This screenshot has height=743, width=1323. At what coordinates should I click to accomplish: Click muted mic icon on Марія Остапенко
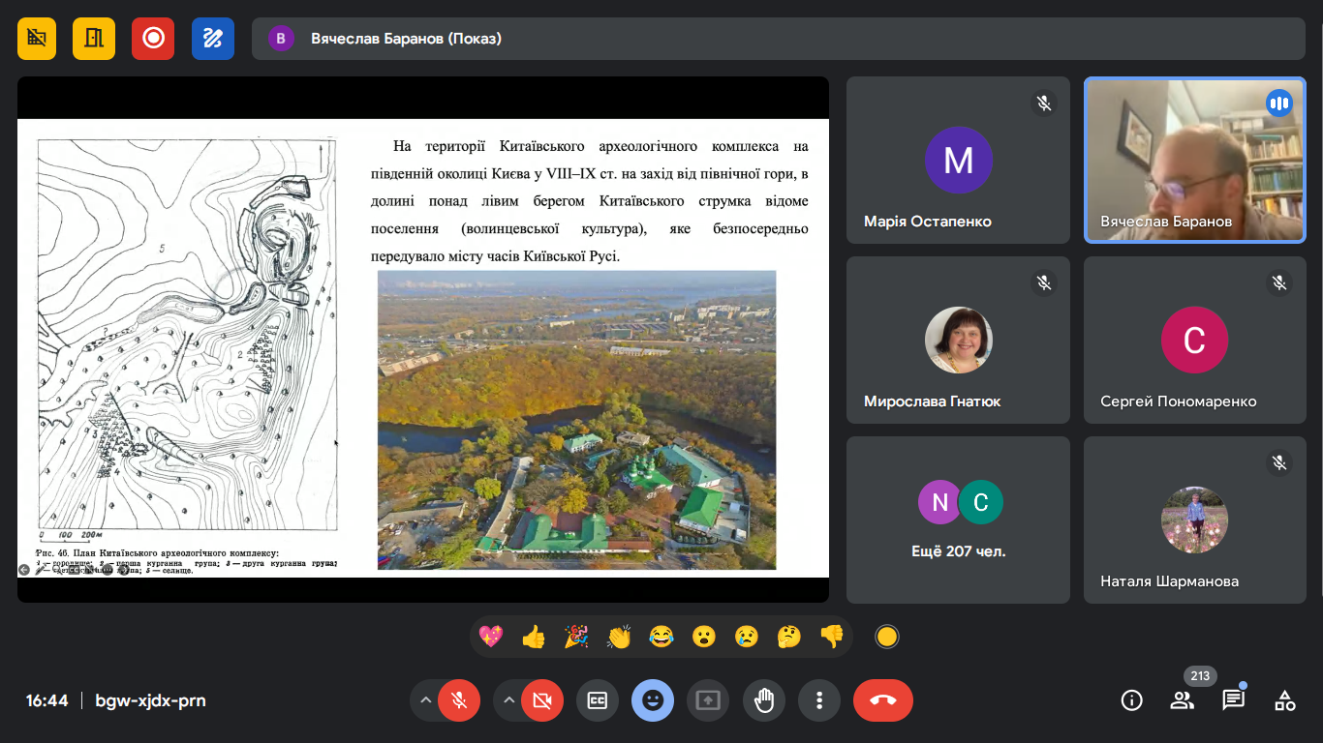pos(1043,103)
